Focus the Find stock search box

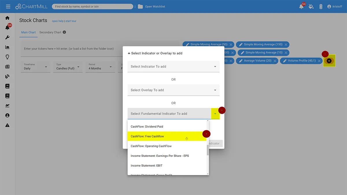tap(93, 6)
